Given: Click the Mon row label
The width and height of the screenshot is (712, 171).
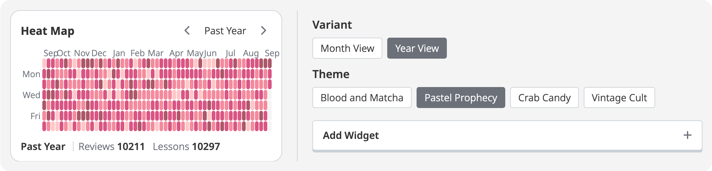Looking at the screenshot, I should point(31,74).
